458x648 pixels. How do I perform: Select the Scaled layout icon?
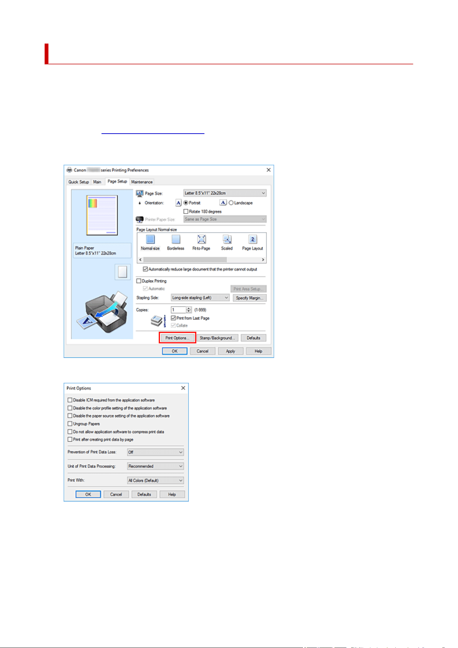[x=227, y=239]
